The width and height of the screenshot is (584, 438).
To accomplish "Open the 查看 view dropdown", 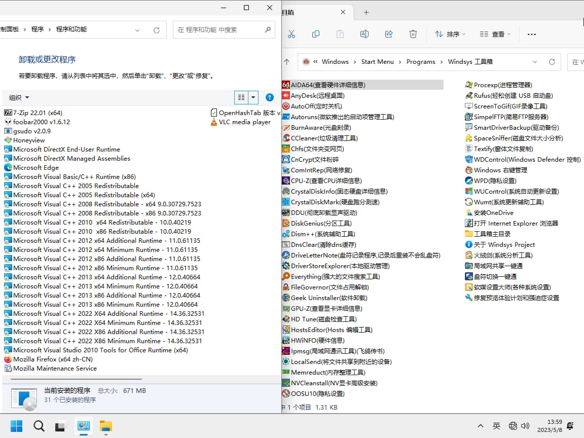I will (495, 34).
